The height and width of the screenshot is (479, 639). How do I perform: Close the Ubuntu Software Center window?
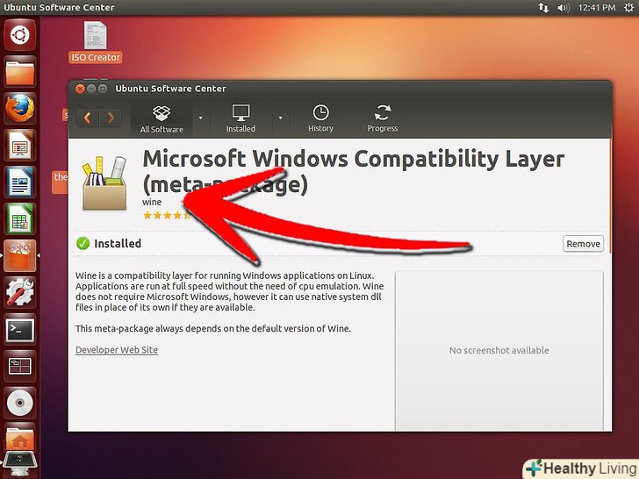(x=80, y=89)
